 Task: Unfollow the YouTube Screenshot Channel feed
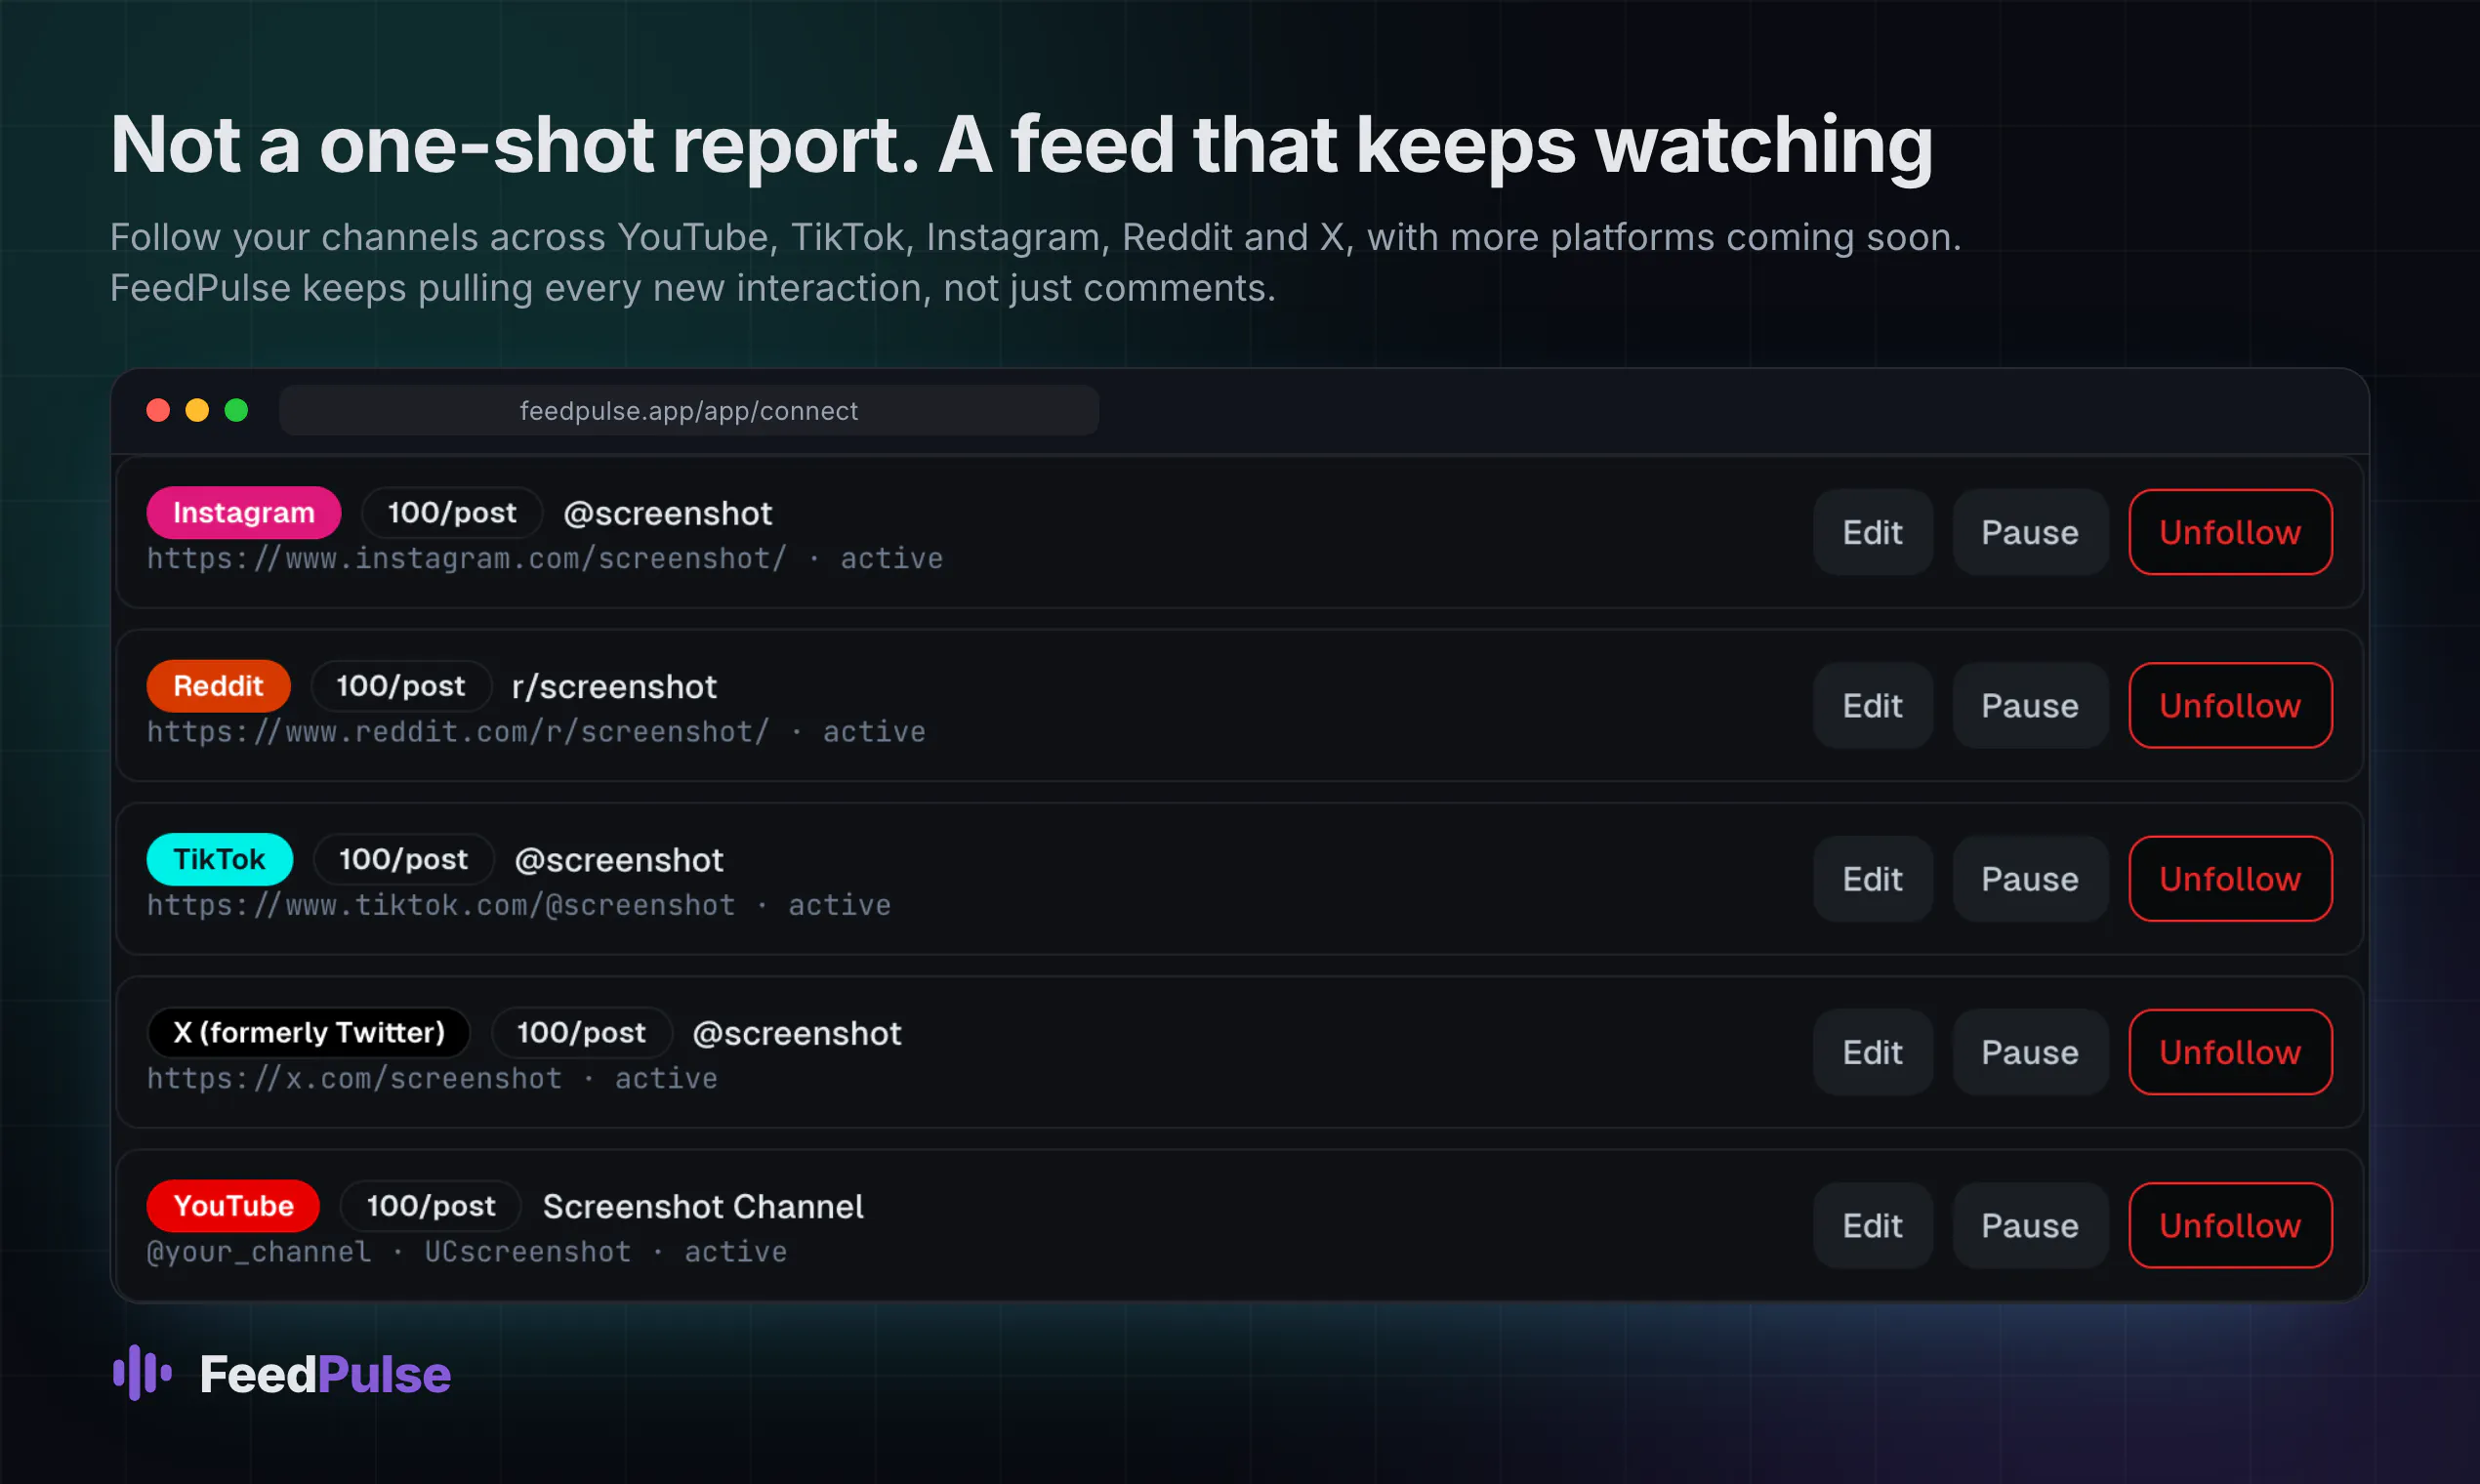coord(2230,1225)
